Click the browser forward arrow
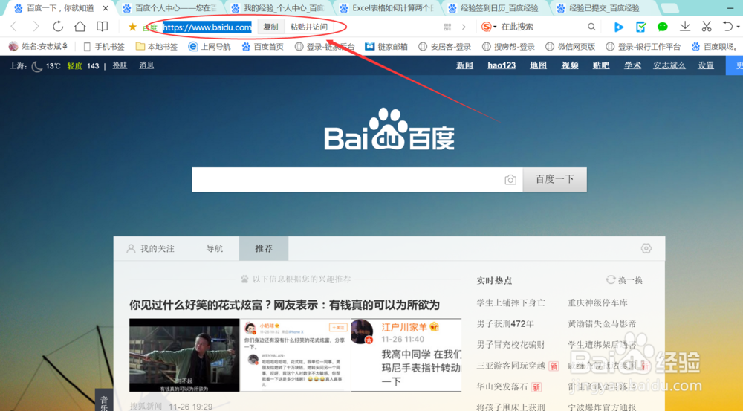 tap(36, 27)
